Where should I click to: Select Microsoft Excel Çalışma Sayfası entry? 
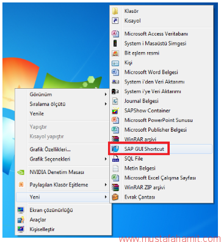click(x=162, y=178)
